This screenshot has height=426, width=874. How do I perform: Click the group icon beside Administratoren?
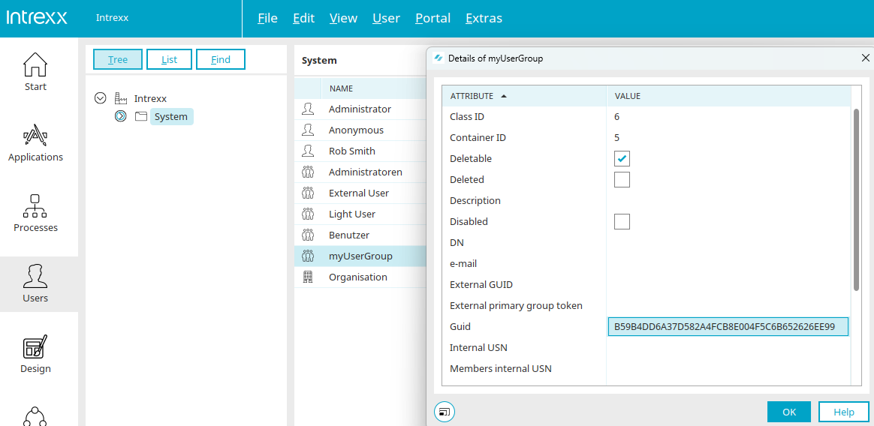(x=308, y=172)
